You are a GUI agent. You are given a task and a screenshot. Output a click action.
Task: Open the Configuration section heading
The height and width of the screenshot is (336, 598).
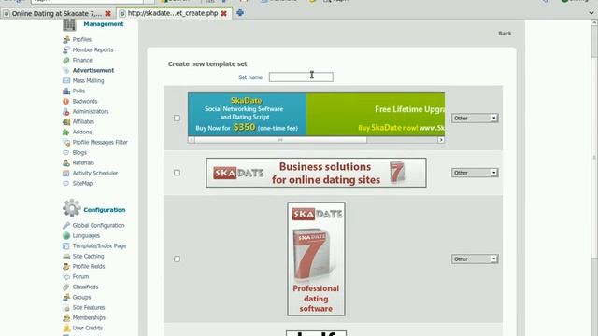coord(104,210)
